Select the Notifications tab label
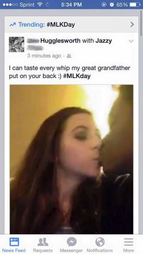The image size is (143, 254). pyautogui.click(x=100, y=250)
